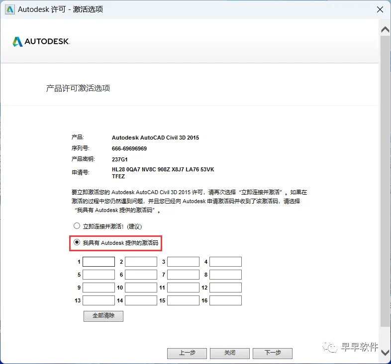Focus activation code field 11
Viewport: 391px width, 364px height.
(x=183, y=288)
